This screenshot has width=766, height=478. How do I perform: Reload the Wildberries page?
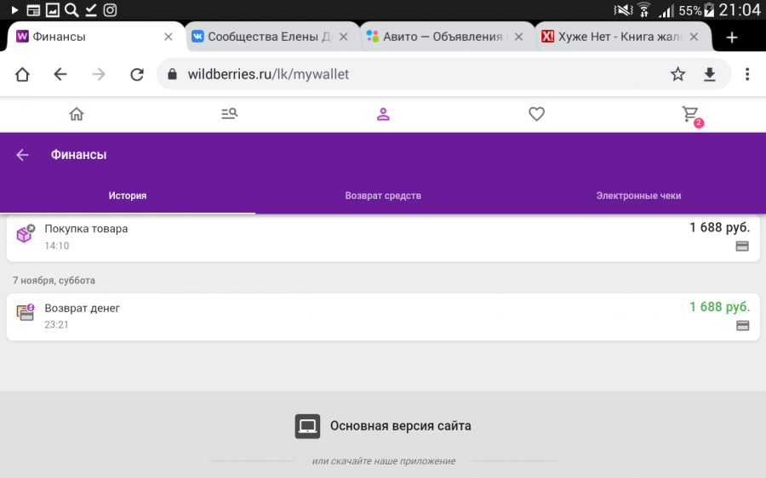tap(137, 74)
